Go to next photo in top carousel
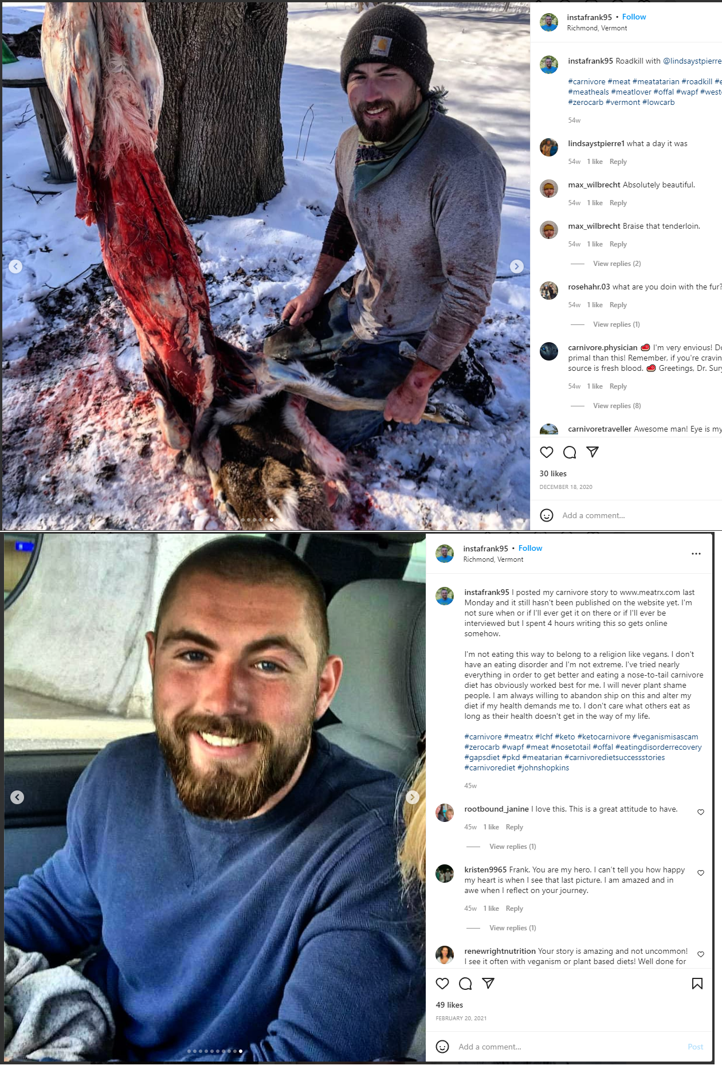Image resolution: width=722 pixels, height=1073 pixels. [x=517, y=266]
